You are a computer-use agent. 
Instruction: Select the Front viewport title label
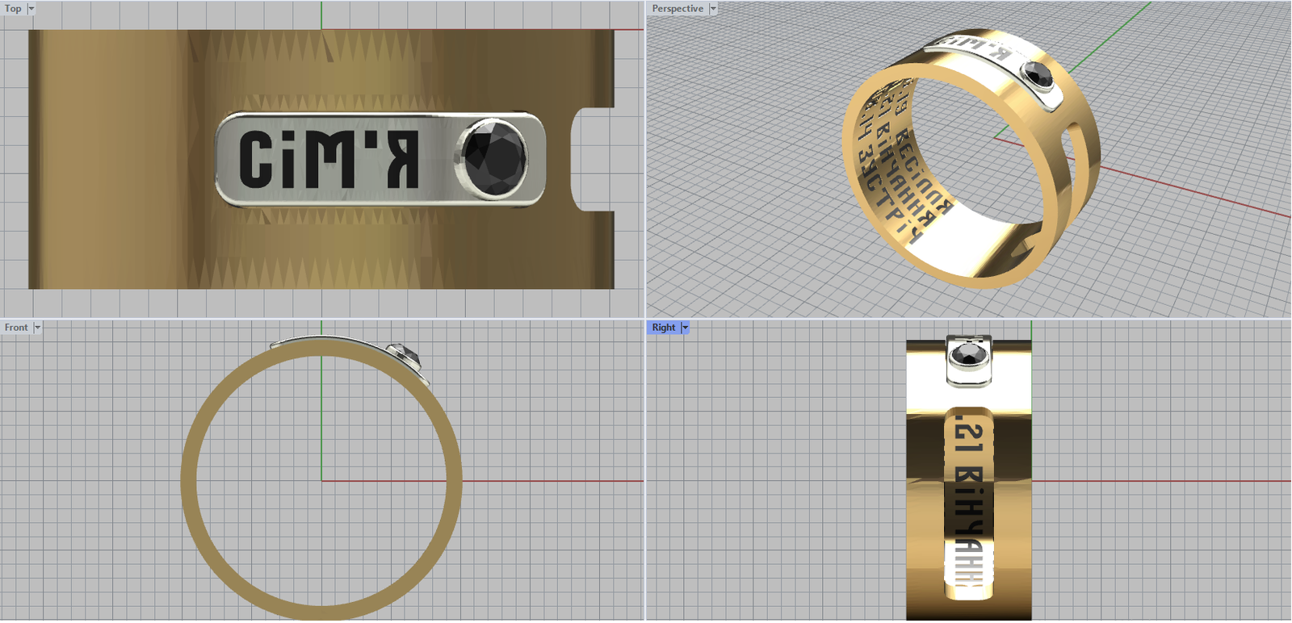pyautogui.click(x=16, y=328)
